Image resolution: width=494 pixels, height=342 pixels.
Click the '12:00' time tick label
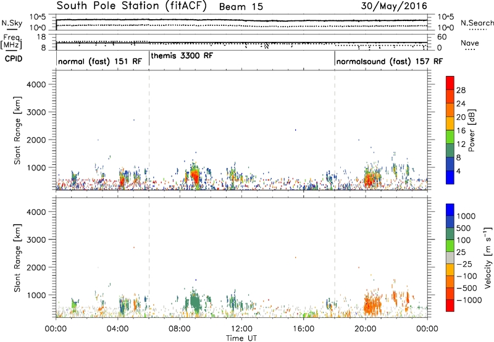coord(241,329)
